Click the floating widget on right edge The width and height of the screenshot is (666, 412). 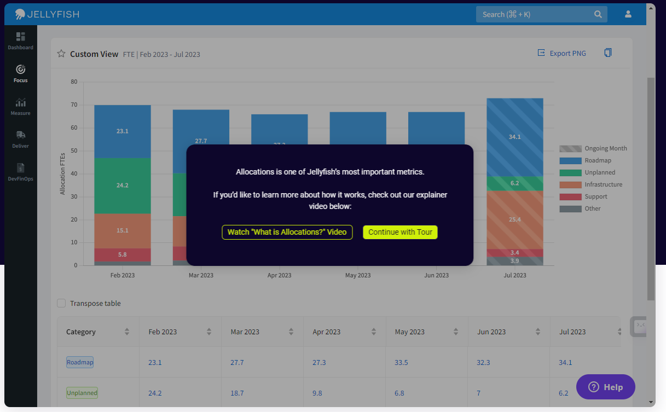pyautogui.click(x=639, y=327)
